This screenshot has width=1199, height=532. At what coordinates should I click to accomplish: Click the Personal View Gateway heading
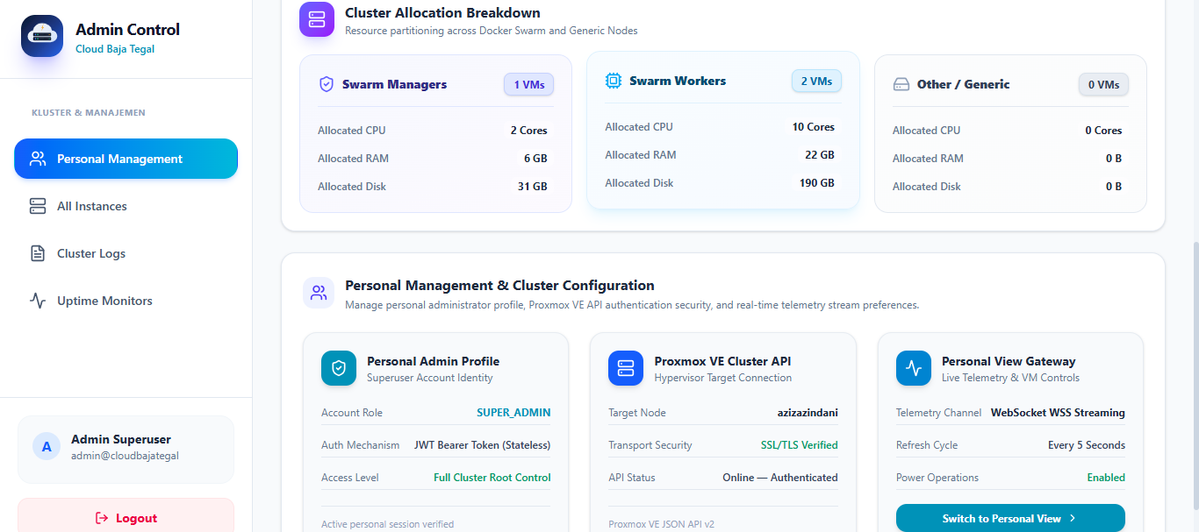tap(1009, 361)
